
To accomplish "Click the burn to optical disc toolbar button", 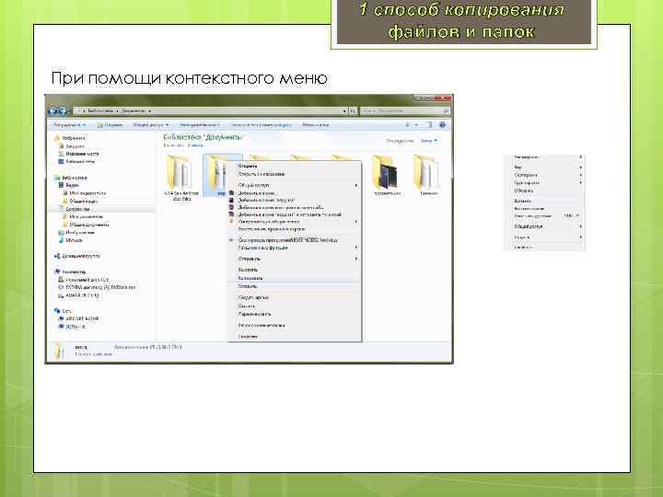I will tap(261, 125).
